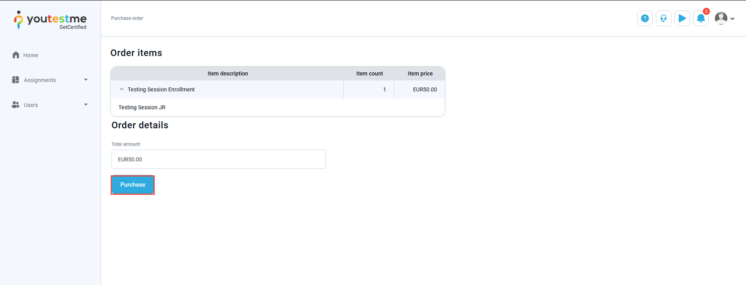Open the help question mark icon
The width and height of the screenshot is (746, 285).
[645, 18]
